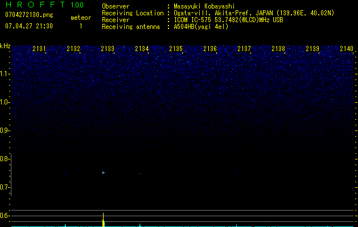Screen dimensions: 358x227
Task: Click the 1.1 frequency axis label
Action: click(x=5, y=74)
